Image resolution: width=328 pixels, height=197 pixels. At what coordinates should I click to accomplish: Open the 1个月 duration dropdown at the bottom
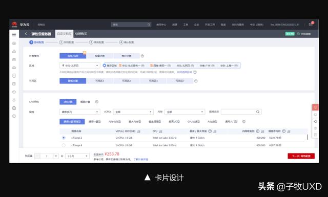pos(77,156)
